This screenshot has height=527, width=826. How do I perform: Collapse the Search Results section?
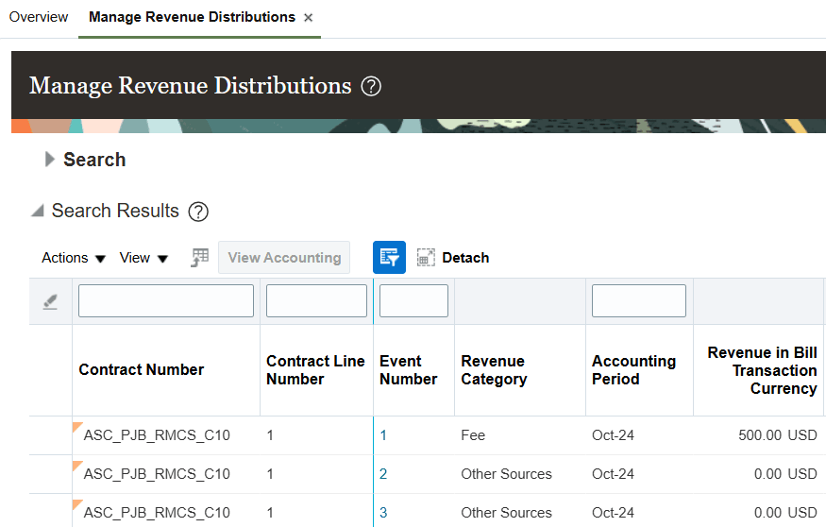(x=38, y=212)
